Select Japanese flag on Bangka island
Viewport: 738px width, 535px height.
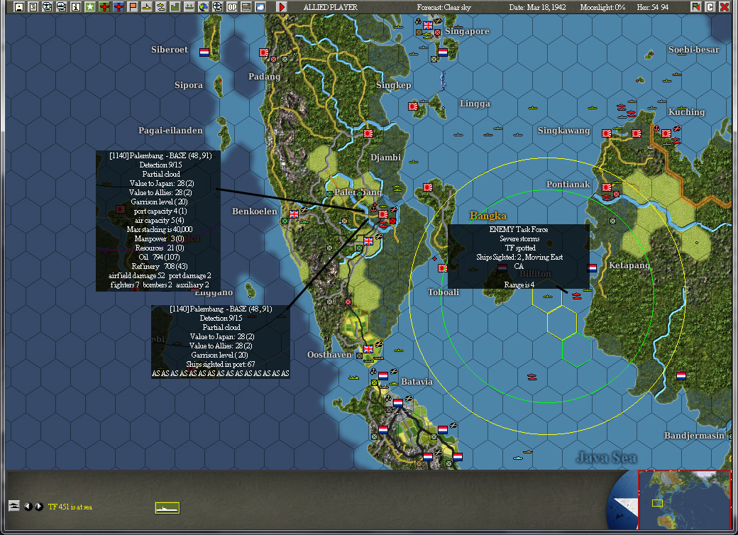tap(428, 187)
